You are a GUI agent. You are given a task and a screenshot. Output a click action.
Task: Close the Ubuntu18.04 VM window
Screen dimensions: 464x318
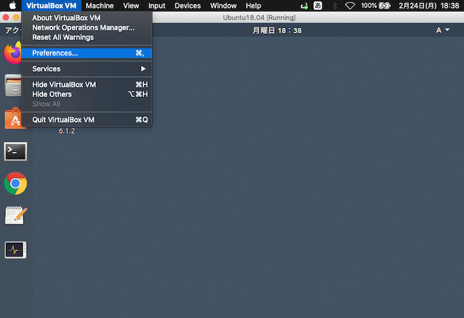point(5,18)
